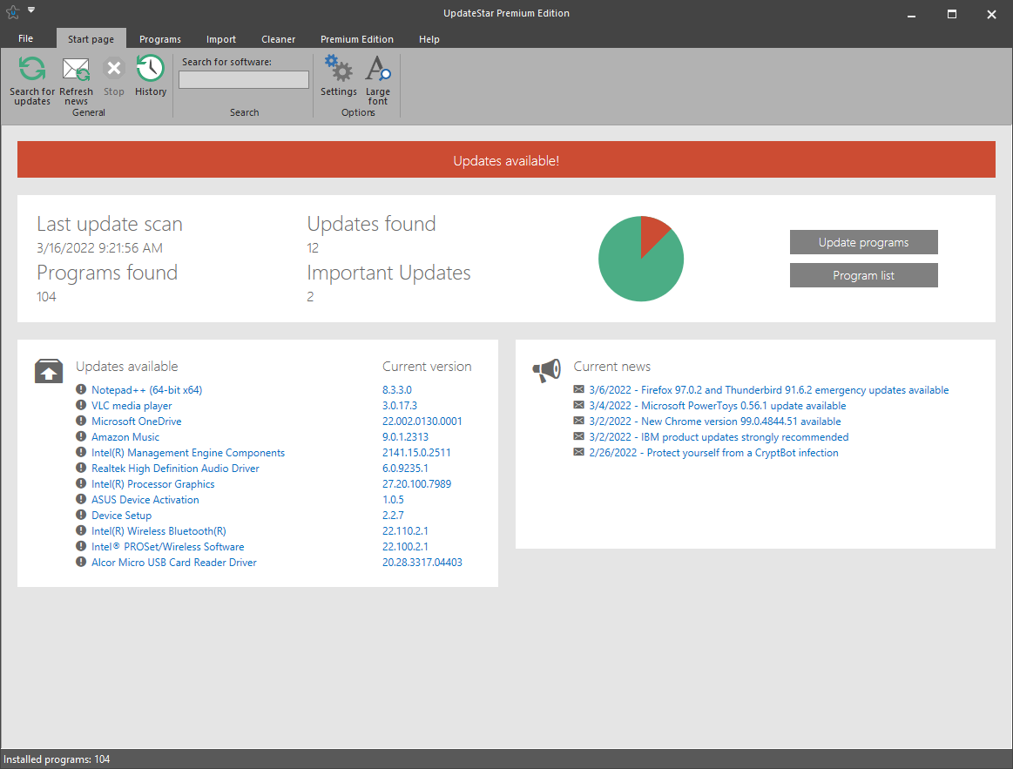
Task: Click the Refresh news icon
Action: tap(76, 69)
